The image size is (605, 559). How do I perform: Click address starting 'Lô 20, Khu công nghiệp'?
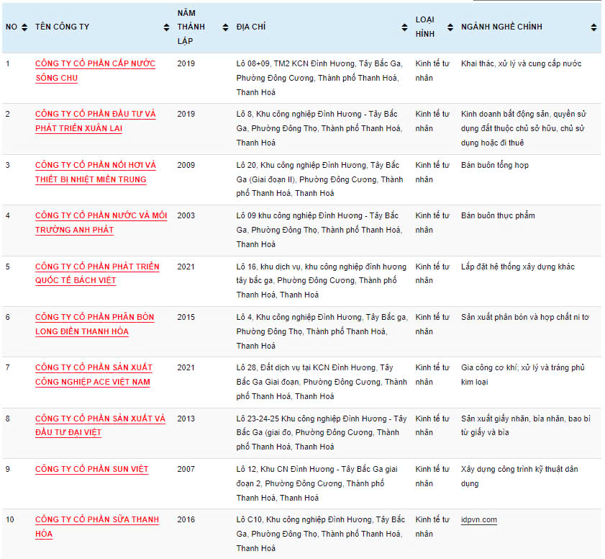point(319,179)
